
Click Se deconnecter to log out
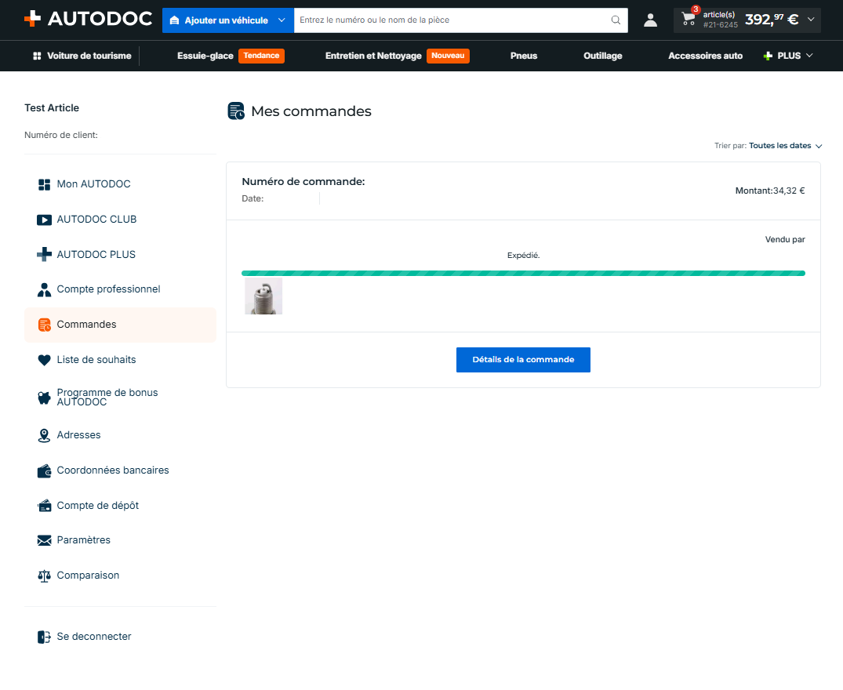[x=94, y=636]
